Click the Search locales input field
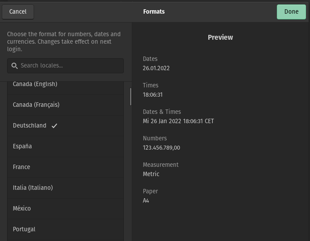Screen dimensions: 310x241 [65, 66]
